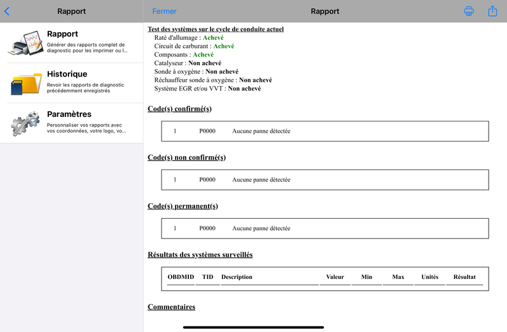This screenshot has width=507, height=332.
Task: Open the Paramètres menu entry
Action: 72,123
